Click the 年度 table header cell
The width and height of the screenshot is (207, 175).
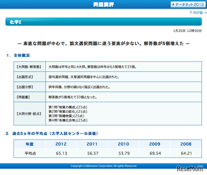[30, 144]
